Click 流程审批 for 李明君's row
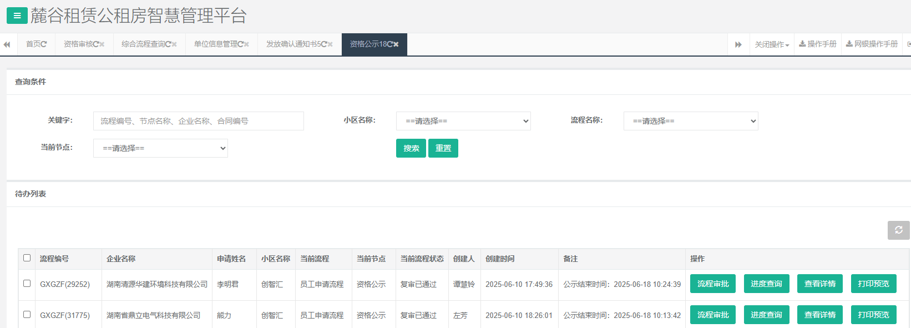Image resolution: width=911 pixels, height=328 pixels. point(713,284)
